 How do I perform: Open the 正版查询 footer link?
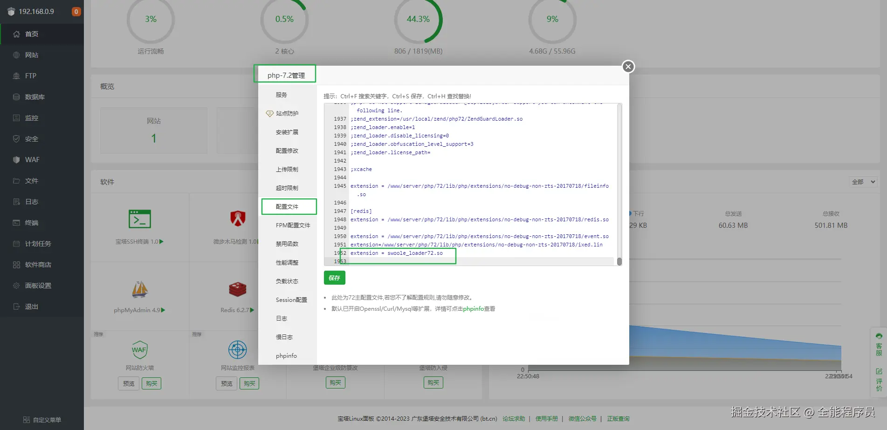618,419
